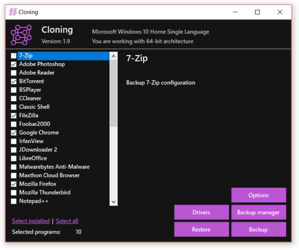Select the BSPlayer list entry
Viewport: 299px width, 250px height.
click(30, 90)
